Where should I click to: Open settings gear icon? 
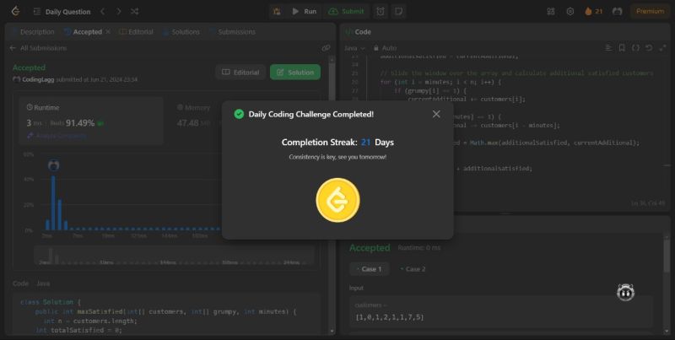570,12
